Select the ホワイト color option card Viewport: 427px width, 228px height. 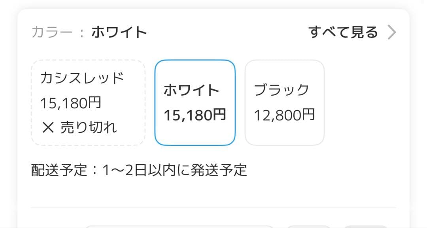[195, 103]
